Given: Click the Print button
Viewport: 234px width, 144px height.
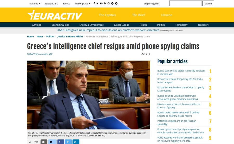Looking at the screenshot, I should 34,142.
